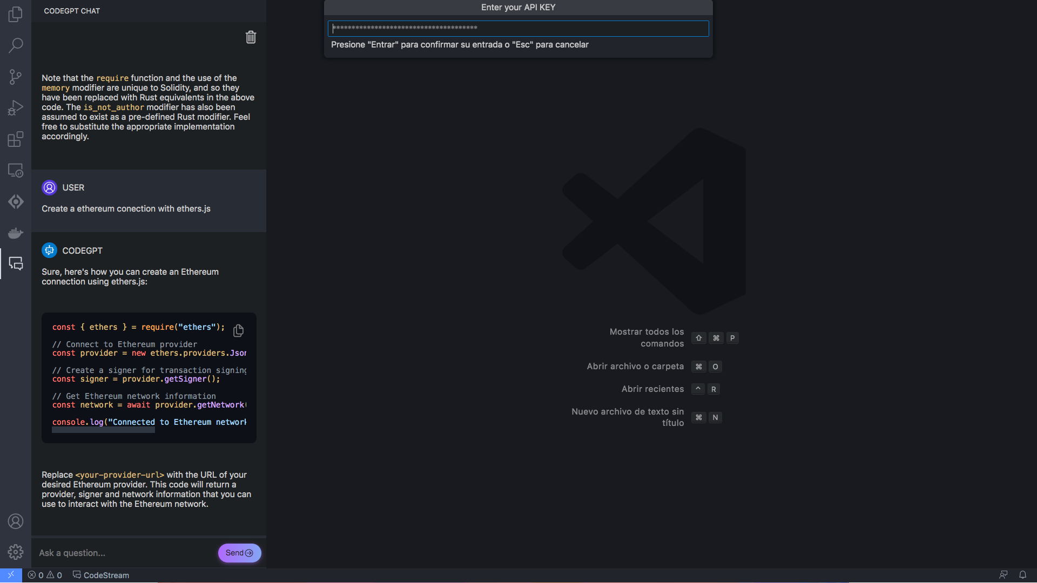Click 'Abrir archivo o carpeta' text
The width and height of the screenshot is (1037, 583).
(x=635, y=367)
